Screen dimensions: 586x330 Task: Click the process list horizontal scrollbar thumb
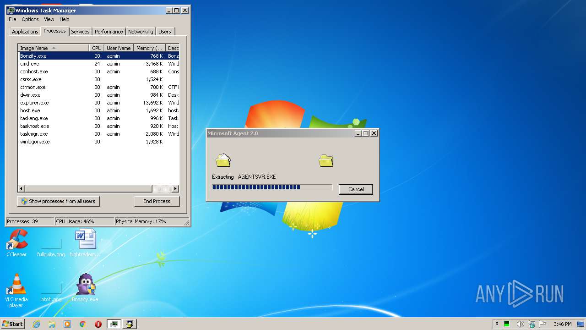coord(88,188)
